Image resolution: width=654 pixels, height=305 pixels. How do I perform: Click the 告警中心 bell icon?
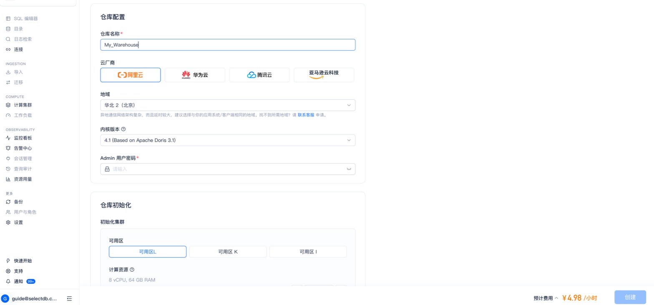(x=8, y=149)
